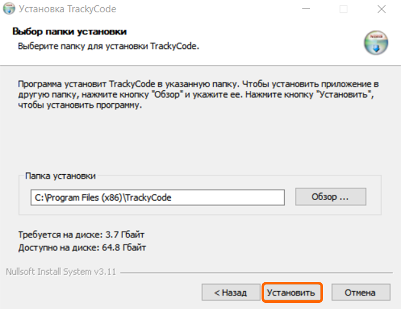Close the installer window with X
Image resolution: width=401 pixels, height=309 pixels.
[381, 9]
